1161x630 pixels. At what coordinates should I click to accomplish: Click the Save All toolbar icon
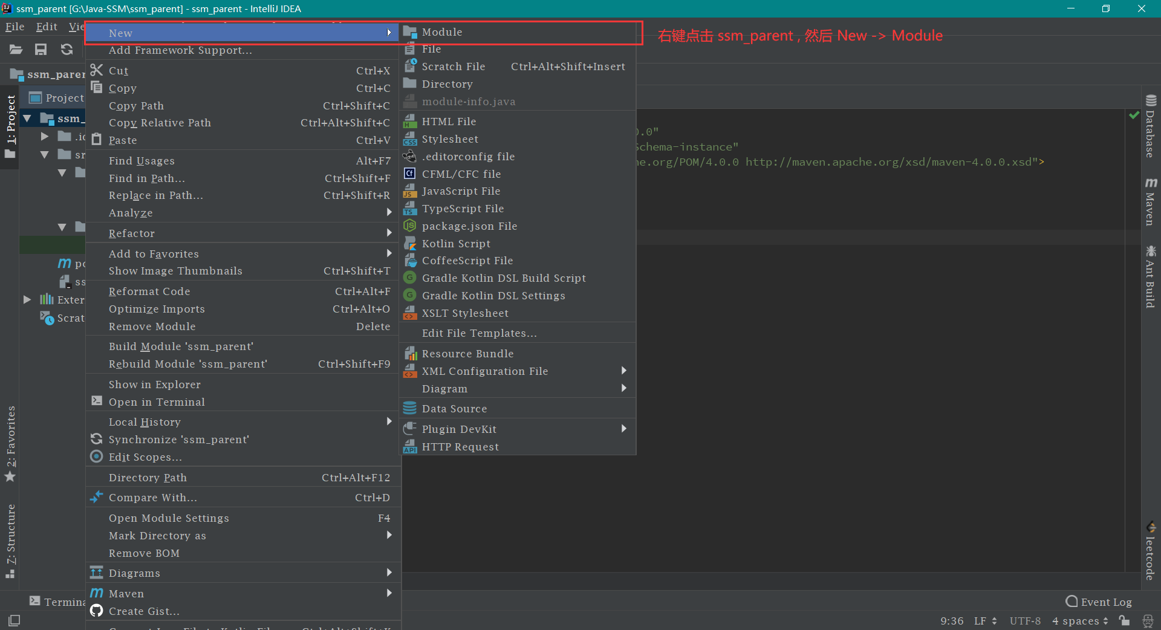[41, 50]
